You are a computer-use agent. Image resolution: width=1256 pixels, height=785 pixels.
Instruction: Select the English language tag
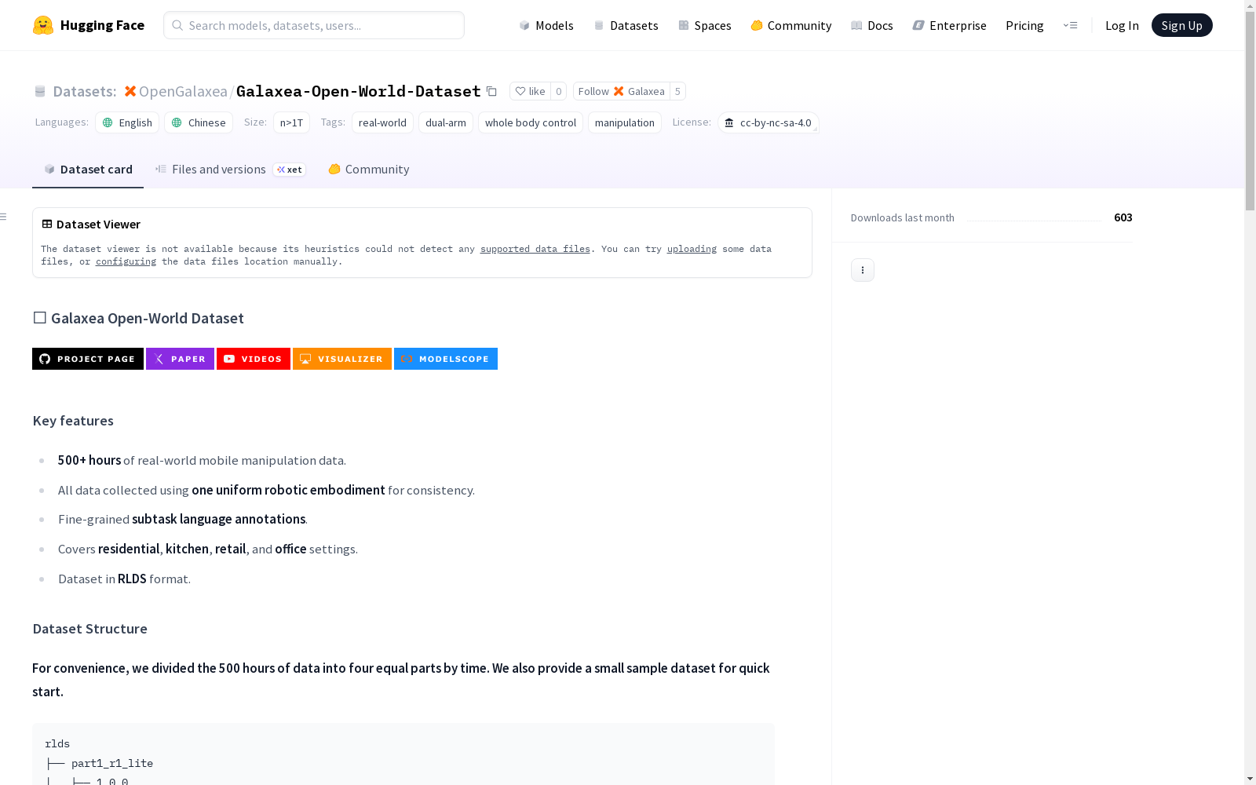click(x=127, y=122)
